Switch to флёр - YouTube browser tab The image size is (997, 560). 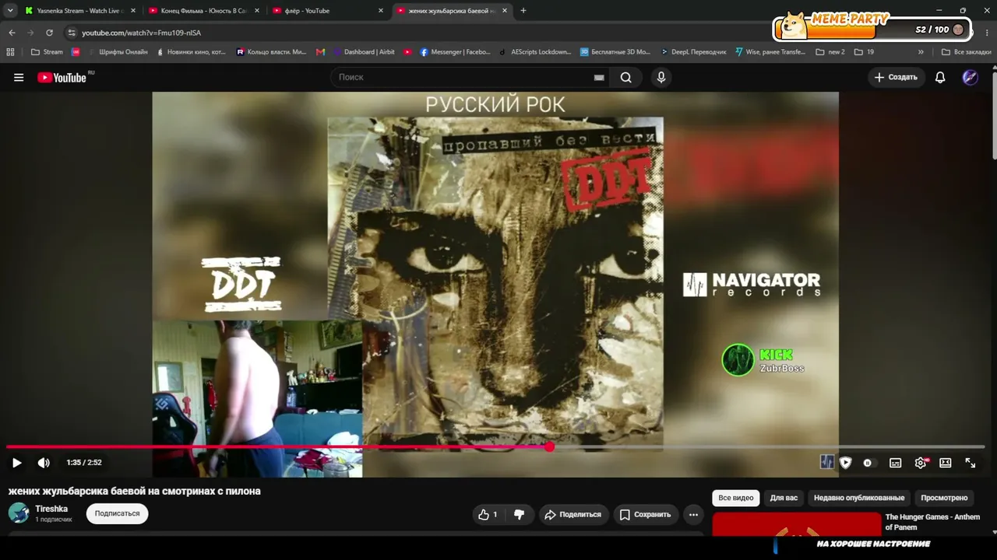click(x=328, y=11)
